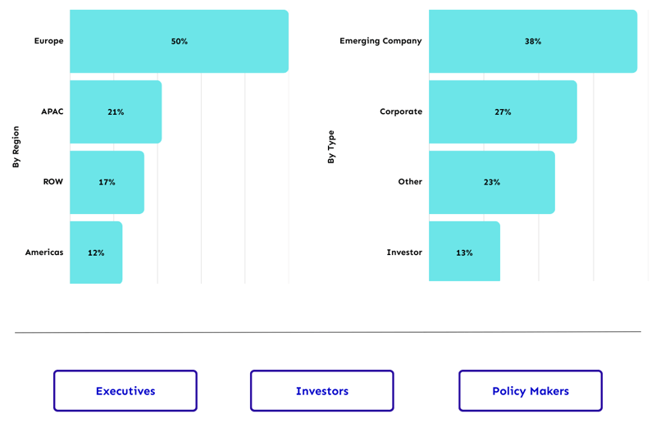The height and width of the screenshot is (423, 656).
Task: Select the Americas 12% bar
Action: [x=96, y=252]
